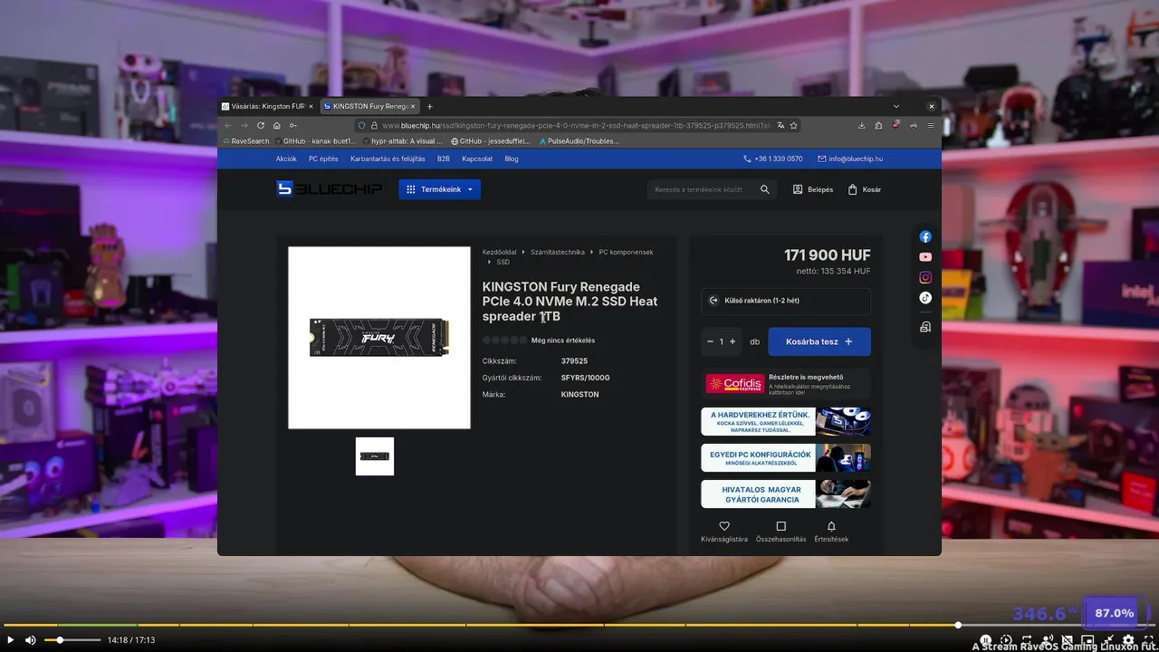Reload the bluechip.hu page

[261, 125]
